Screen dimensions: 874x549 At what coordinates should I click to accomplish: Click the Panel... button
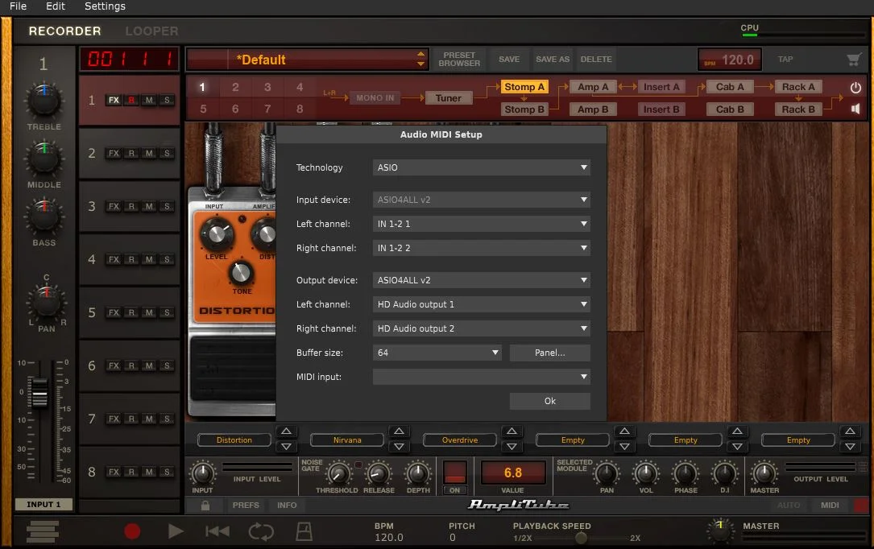(x=549, y=353)
